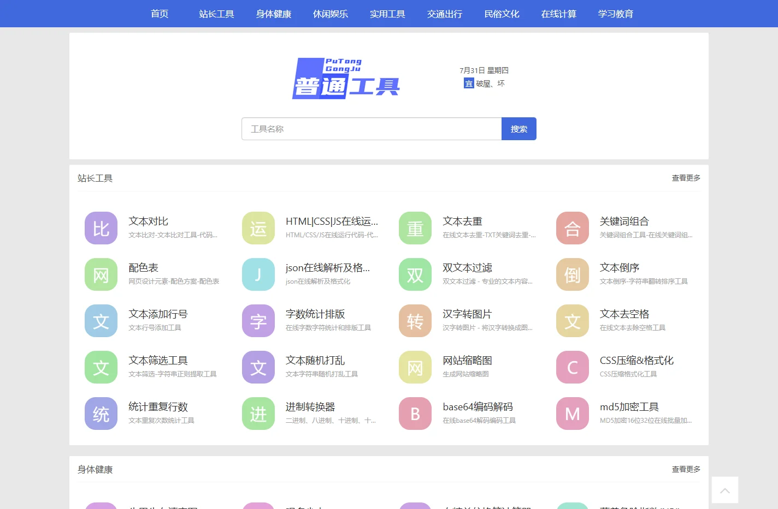Screen dimensions: 778x509
Task: Open the CSS压缩&格式化 title link
Action: [636, 360]
